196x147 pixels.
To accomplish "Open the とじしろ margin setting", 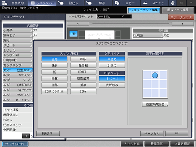I will (x=17, y=50).
